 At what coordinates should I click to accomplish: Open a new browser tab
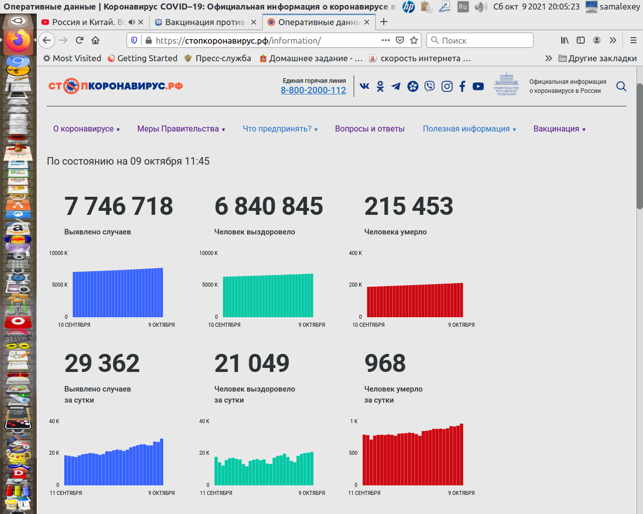[x=384, y=22]
